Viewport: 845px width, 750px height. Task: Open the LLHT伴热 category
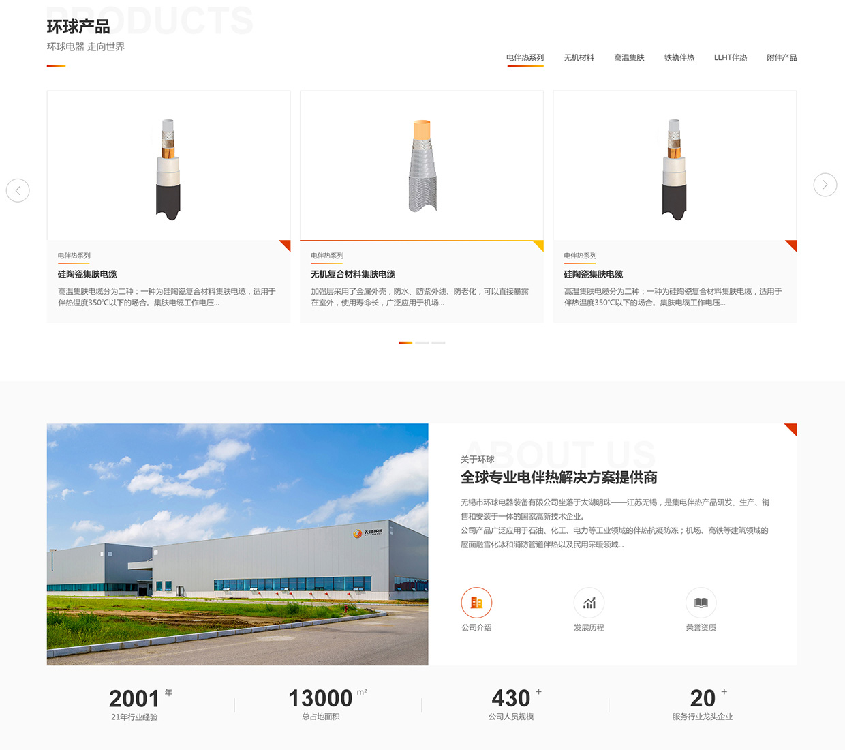point(730,58)
